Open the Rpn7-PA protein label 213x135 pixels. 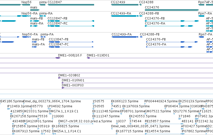click(x=205, y=34)
